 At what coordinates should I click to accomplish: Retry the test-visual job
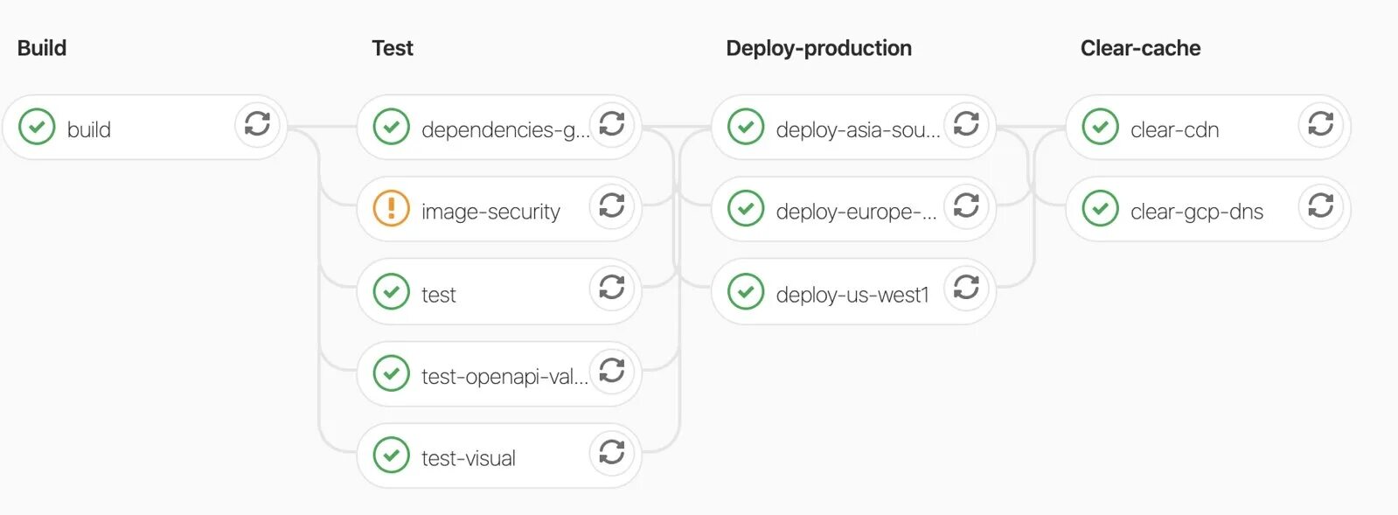tap(612, 452)
